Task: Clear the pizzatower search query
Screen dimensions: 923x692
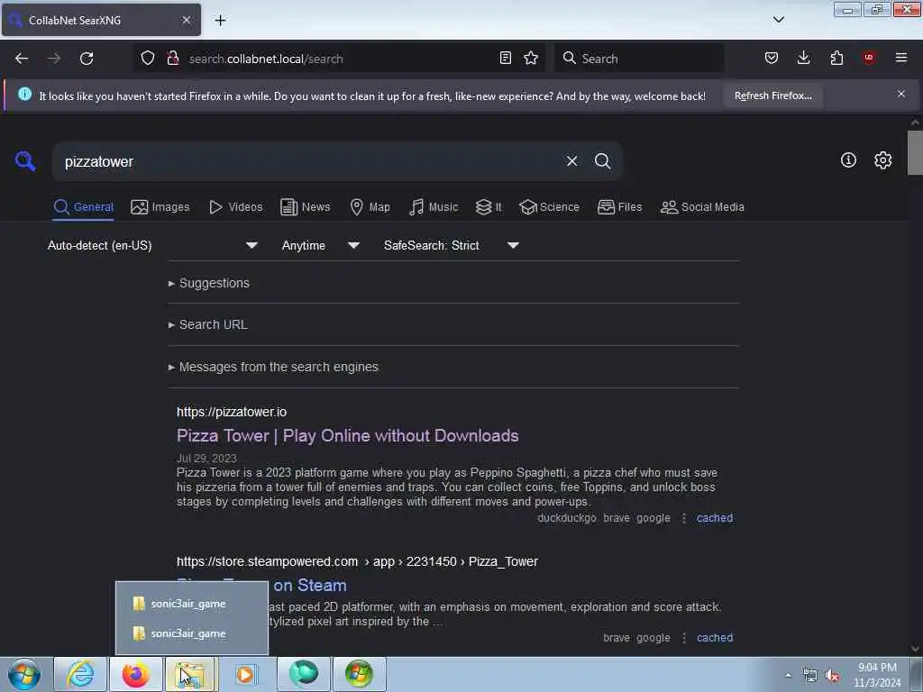Action: click(571, 160)
